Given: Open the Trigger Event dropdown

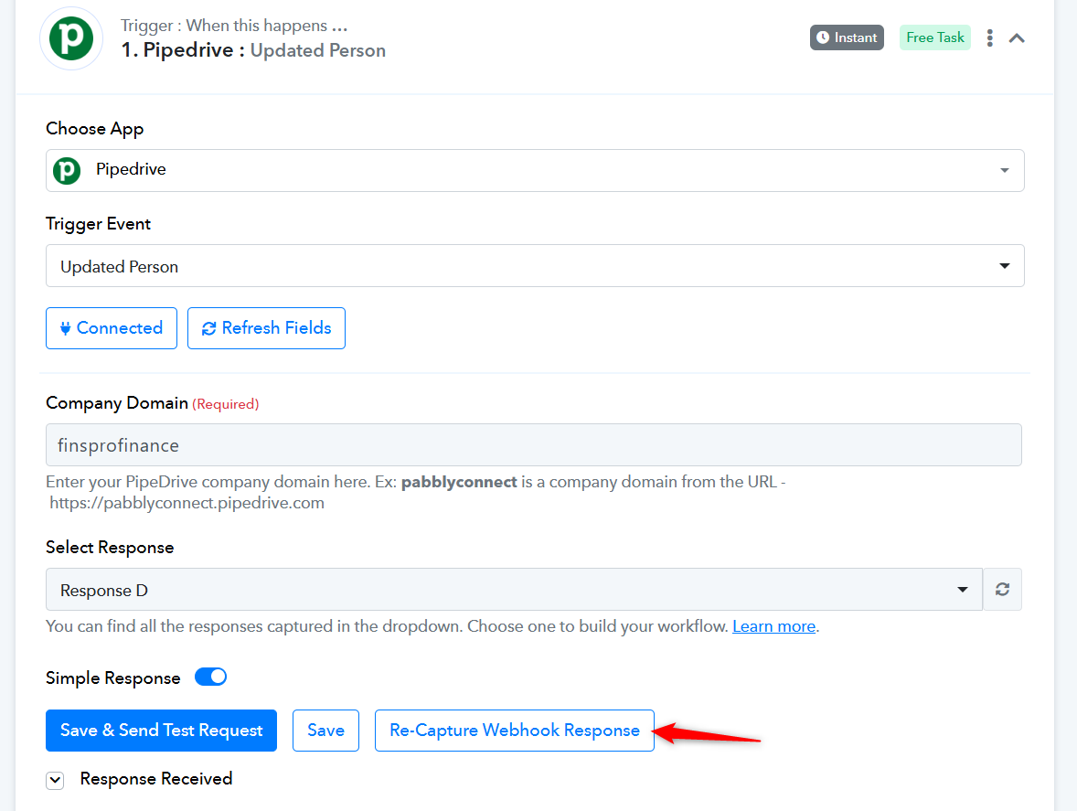Looking at the screenshot, I should 535,266.
